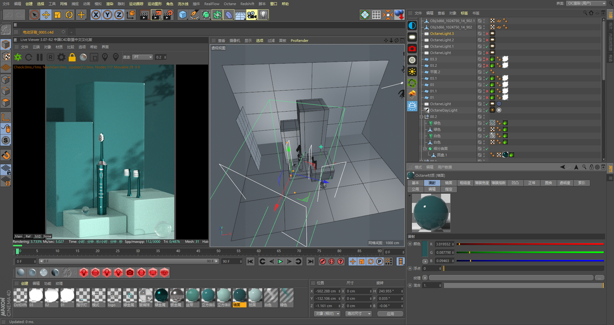
Task: Expand color options arrow beside B channel
Action: pos(425,261)
